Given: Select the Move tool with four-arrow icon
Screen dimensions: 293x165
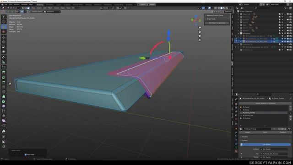Looking at the screenshot, I should 4,37.
